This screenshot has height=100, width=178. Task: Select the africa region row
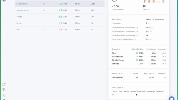click(60, 23)
